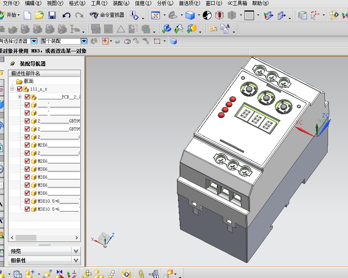Open the 整个装配 selection scope dropdown
Viewport: 348px width, 278px height.
(84, 41)
